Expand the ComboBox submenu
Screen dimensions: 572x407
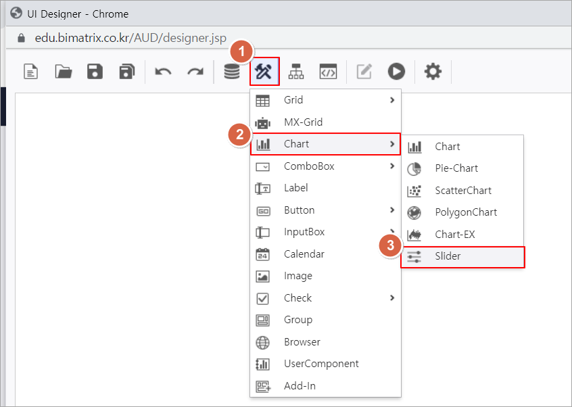tap(325, 166)
